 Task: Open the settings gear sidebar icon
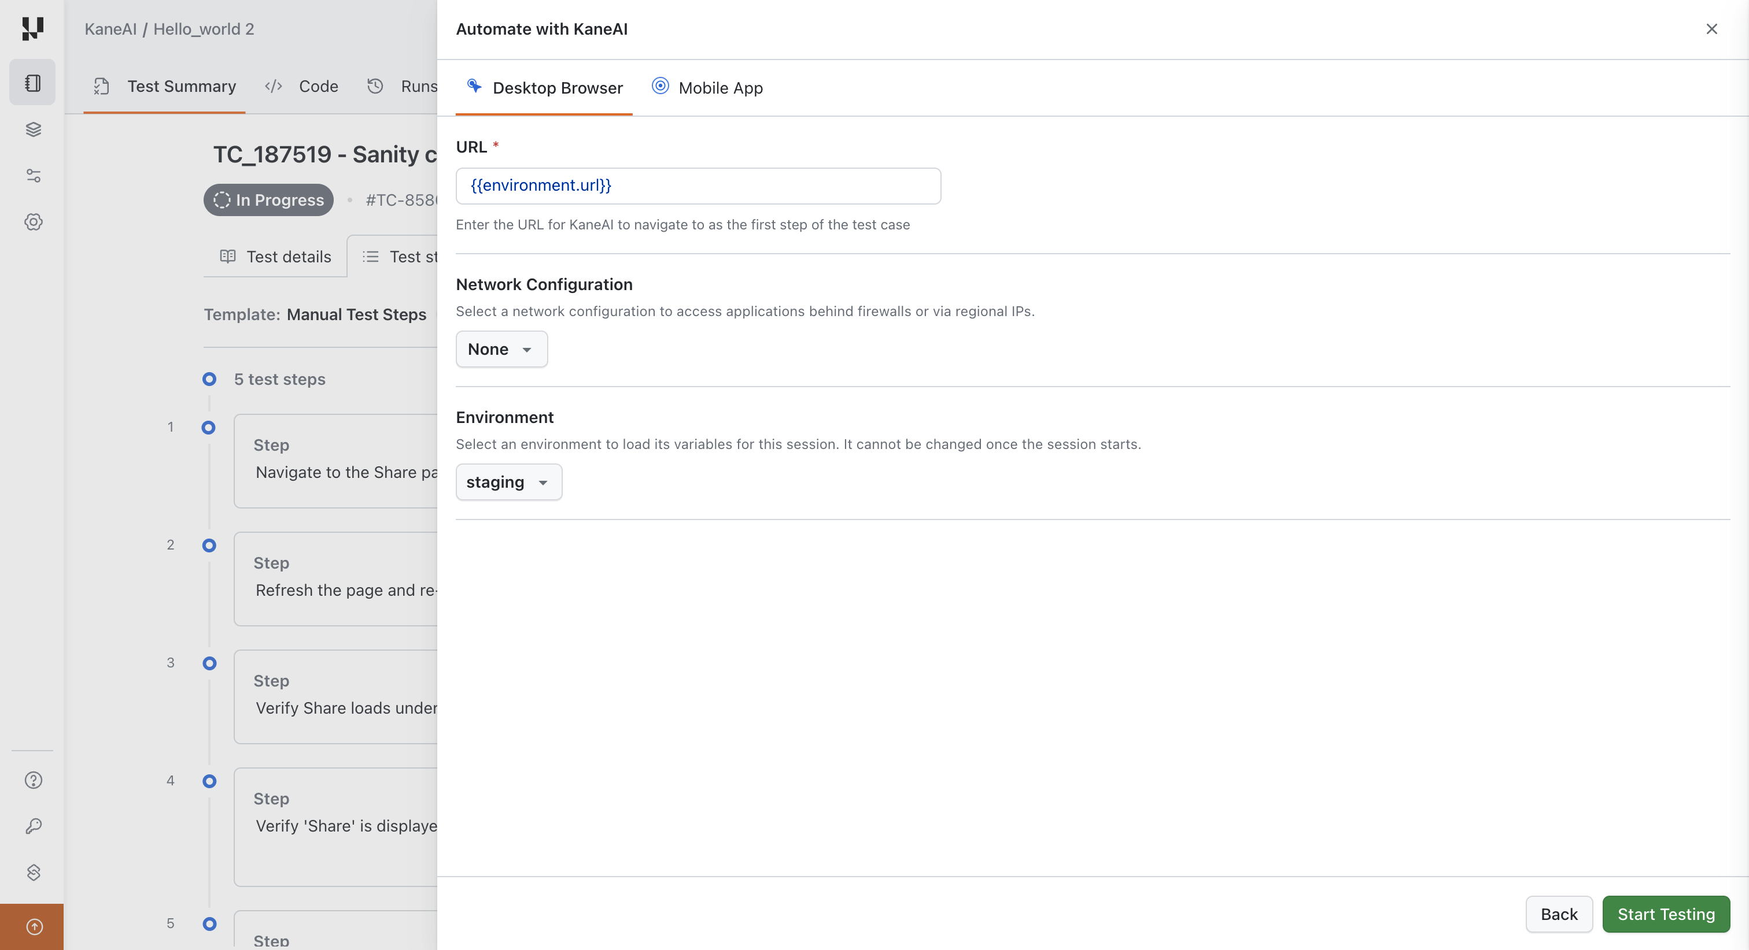coord(34,222)
